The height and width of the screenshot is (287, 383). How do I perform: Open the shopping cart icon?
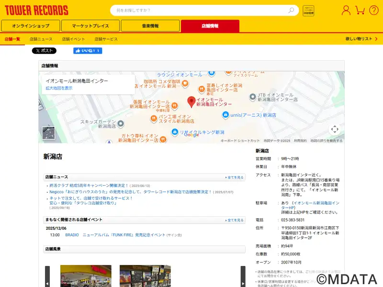coord(360,11)
